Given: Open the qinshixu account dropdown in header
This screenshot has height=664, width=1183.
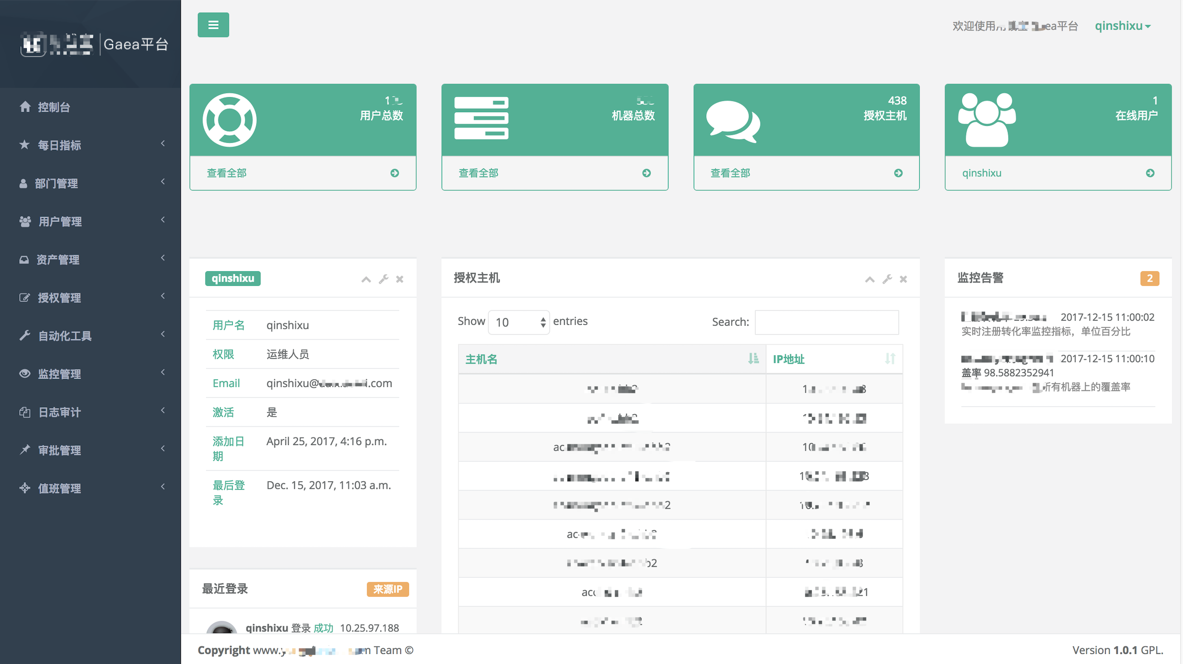Looking at the screenshot, I should coord(1122,26).
